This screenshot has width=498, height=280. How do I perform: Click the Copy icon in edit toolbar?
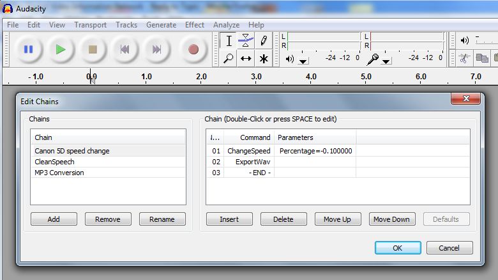(482, 58)
